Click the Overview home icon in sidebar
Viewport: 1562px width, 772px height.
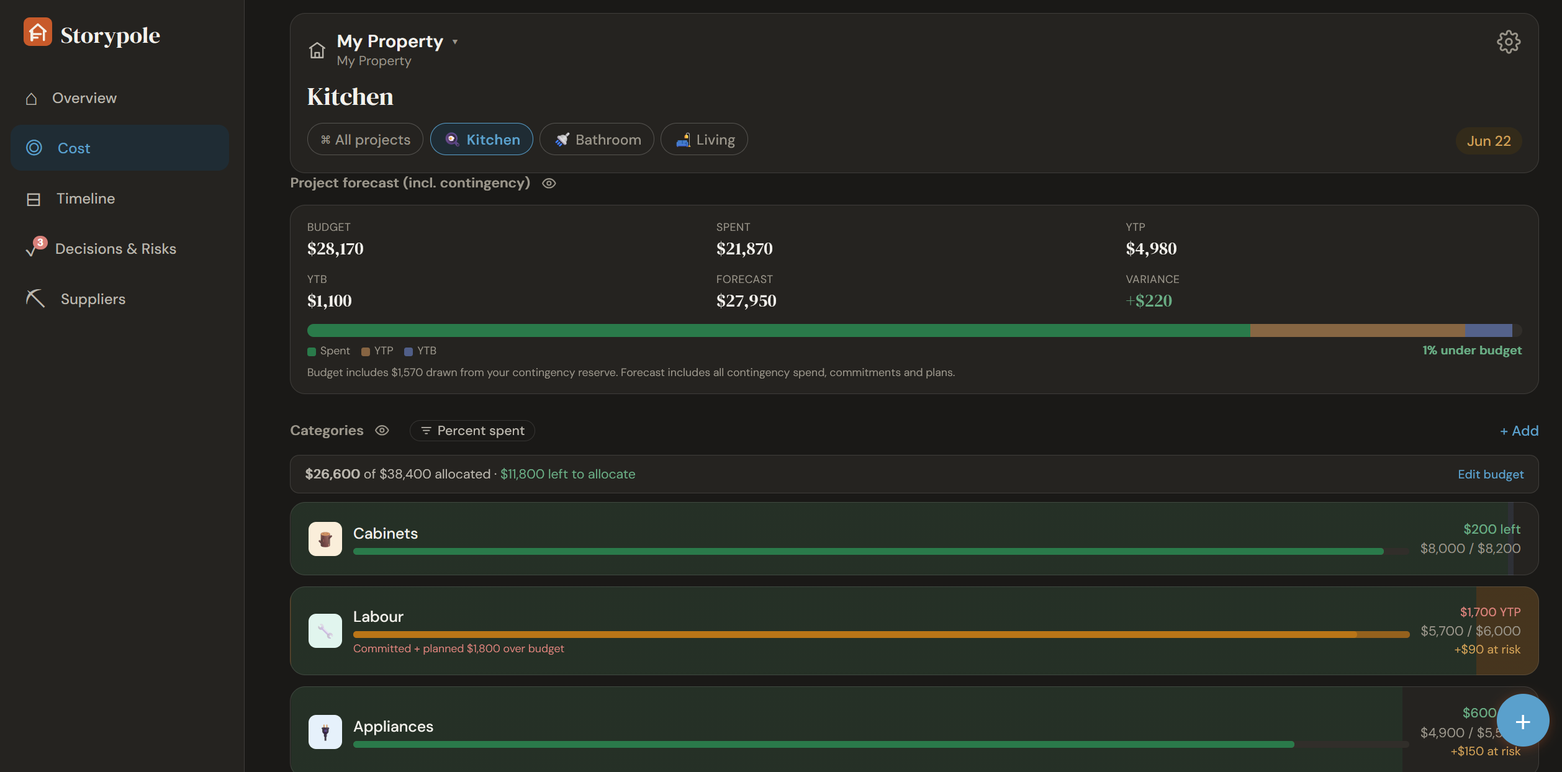(x=32, y=99)
